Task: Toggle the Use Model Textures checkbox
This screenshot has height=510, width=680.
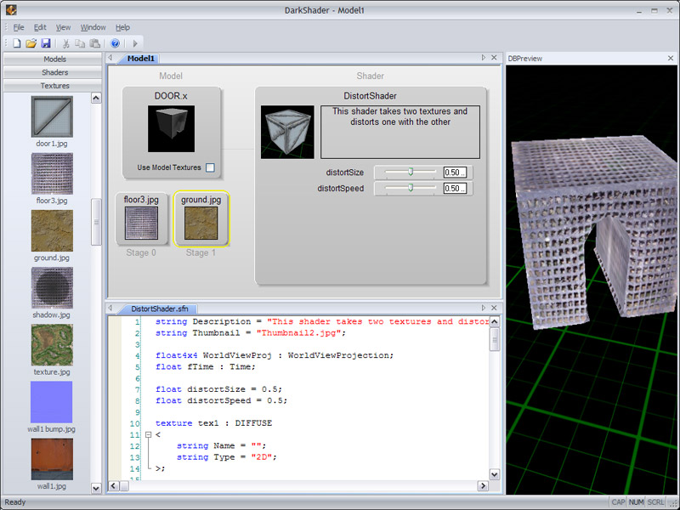Action: click(x=210, y=167)
